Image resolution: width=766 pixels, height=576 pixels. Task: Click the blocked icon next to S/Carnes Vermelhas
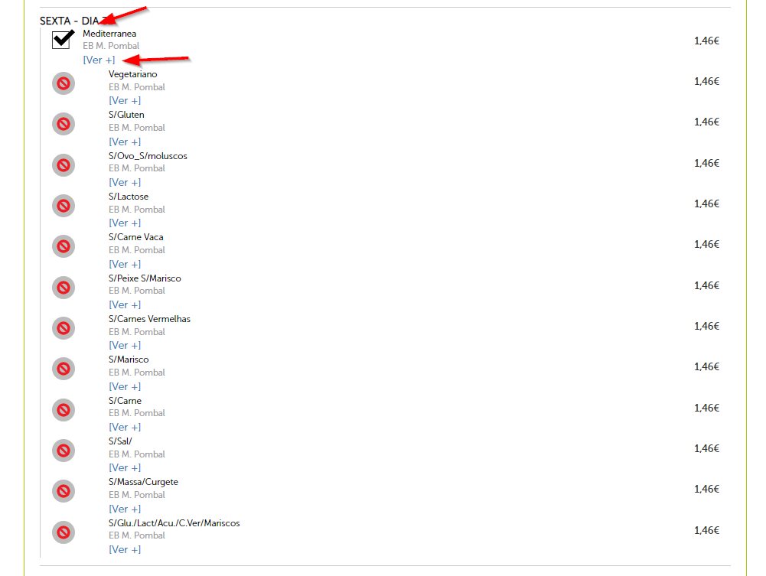[64, 328]
